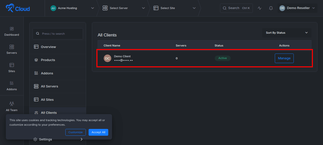
Task: Click the Client Name column header
Action: coord(112,45)
